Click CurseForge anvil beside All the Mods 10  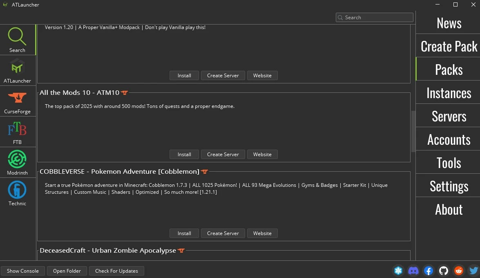point(124,92)
